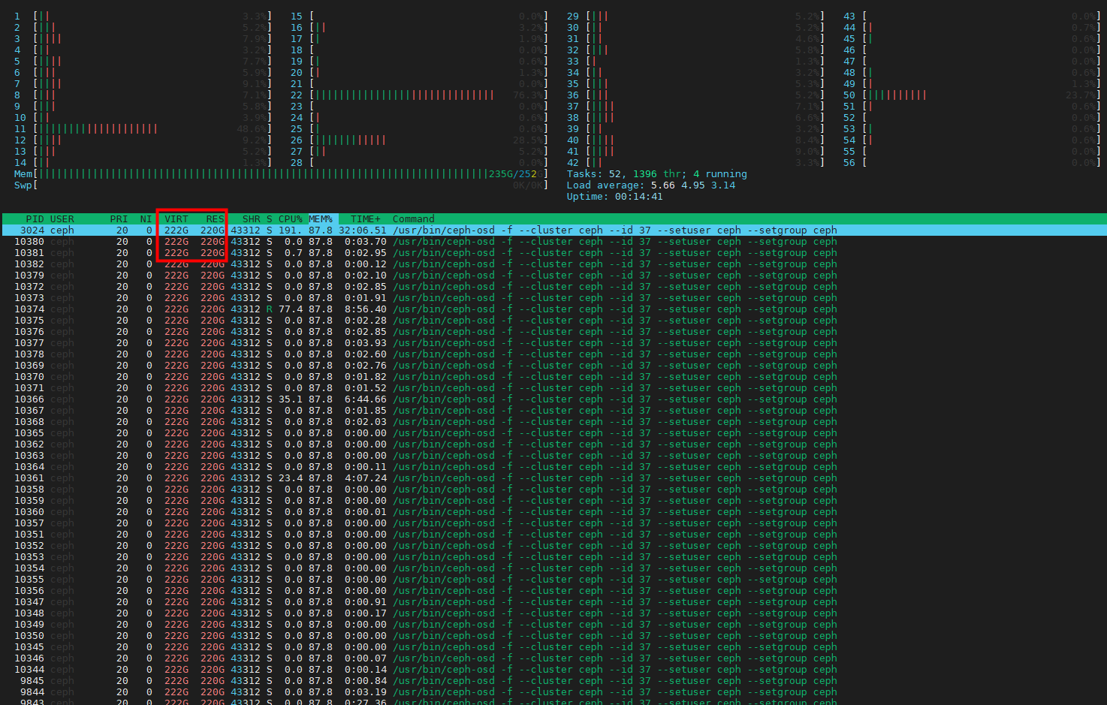Select the highlighted process row PID 3024
Viewport: 1107px width, 705px height.
[x=553, y=230]
